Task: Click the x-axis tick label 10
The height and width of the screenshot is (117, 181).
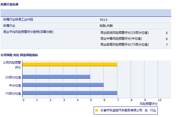Action: [160, 100]
